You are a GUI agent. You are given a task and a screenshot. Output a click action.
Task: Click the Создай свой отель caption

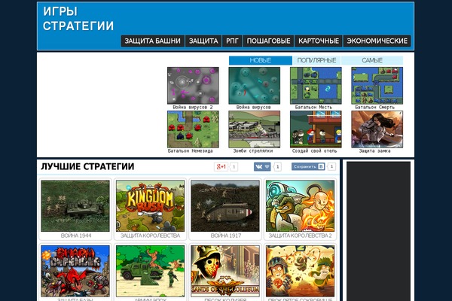(314, 151)
